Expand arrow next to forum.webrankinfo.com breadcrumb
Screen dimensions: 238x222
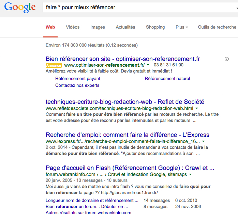(x=190, y=174)
